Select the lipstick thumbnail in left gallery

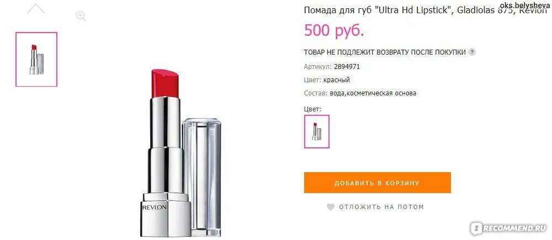coord(36,59)
